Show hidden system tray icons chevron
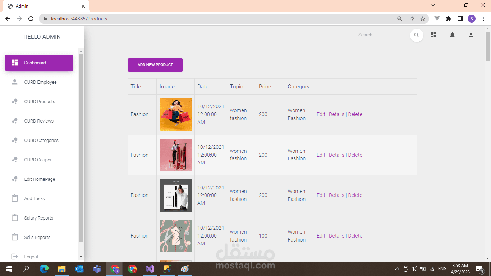The height and width of the screenshot is (276, 491). (x=397, y=269)
